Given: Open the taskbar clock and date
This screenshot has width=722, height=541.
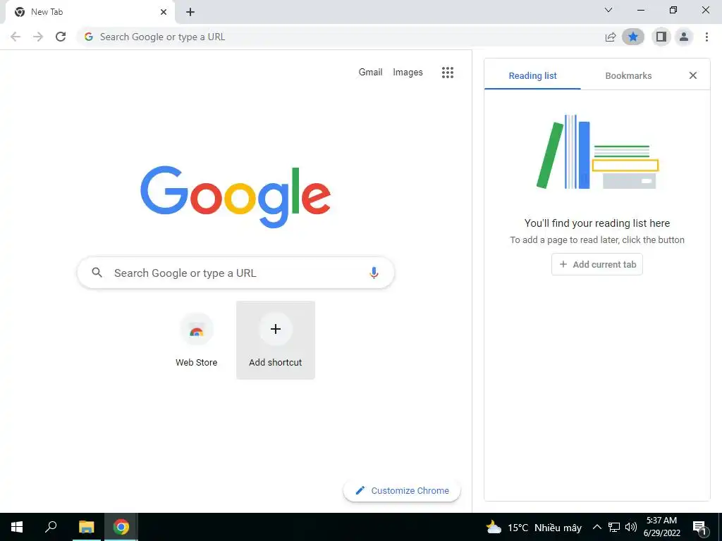Looking at the screenshot, I should coord(661,527).
